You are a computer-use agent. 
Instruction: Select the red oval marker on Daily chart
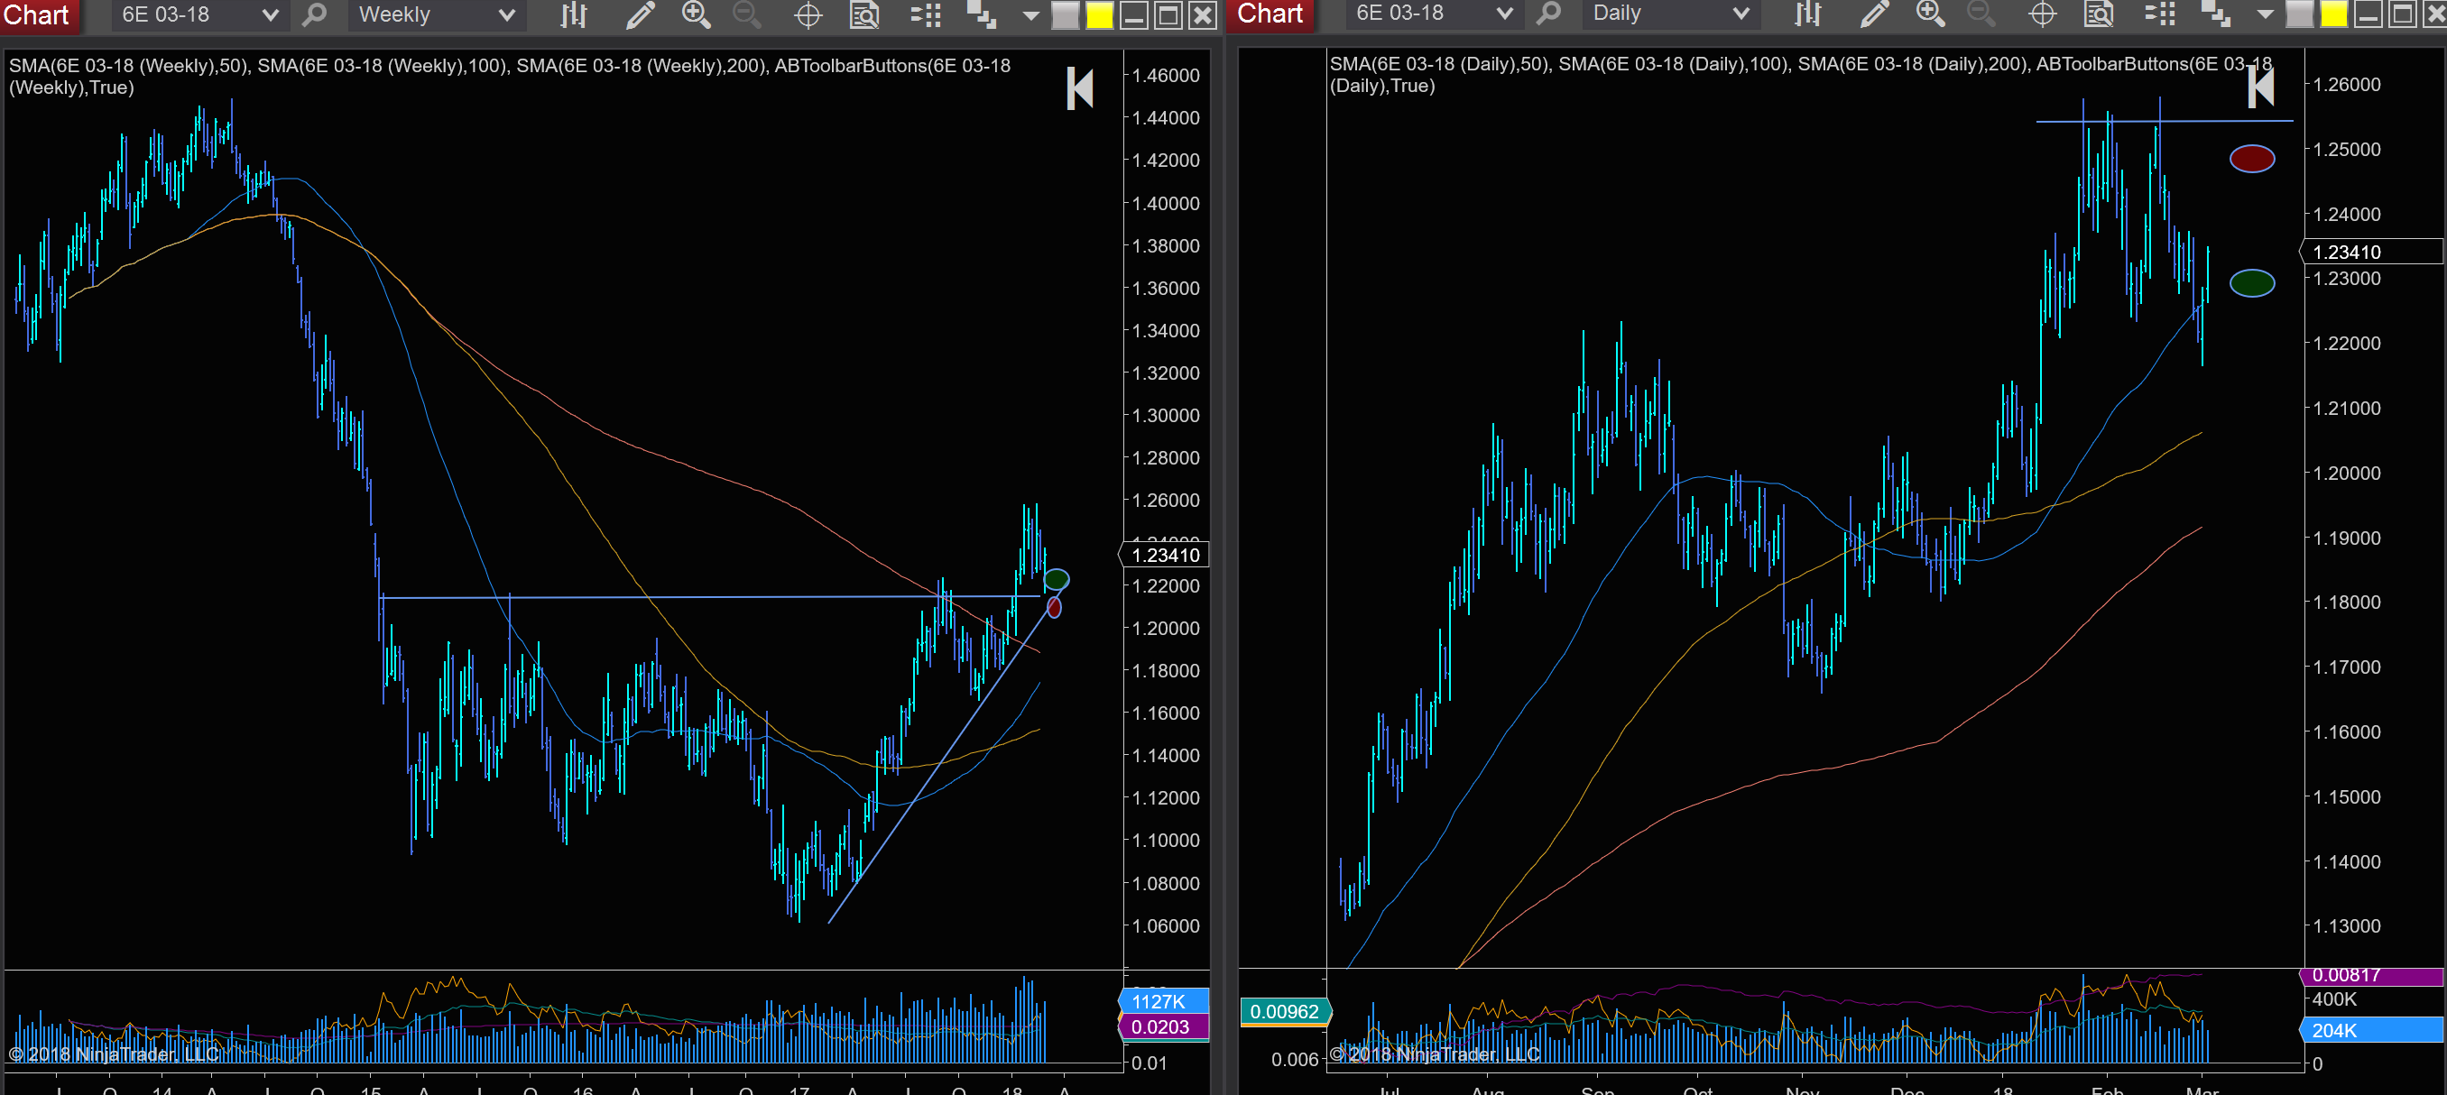pyautogui.click(x=2252, y=159)
